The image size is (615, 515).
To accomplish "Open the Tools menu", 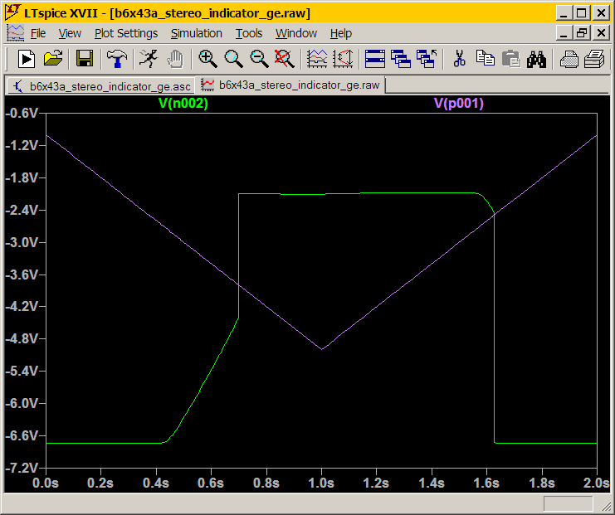I will click(249, 33).
